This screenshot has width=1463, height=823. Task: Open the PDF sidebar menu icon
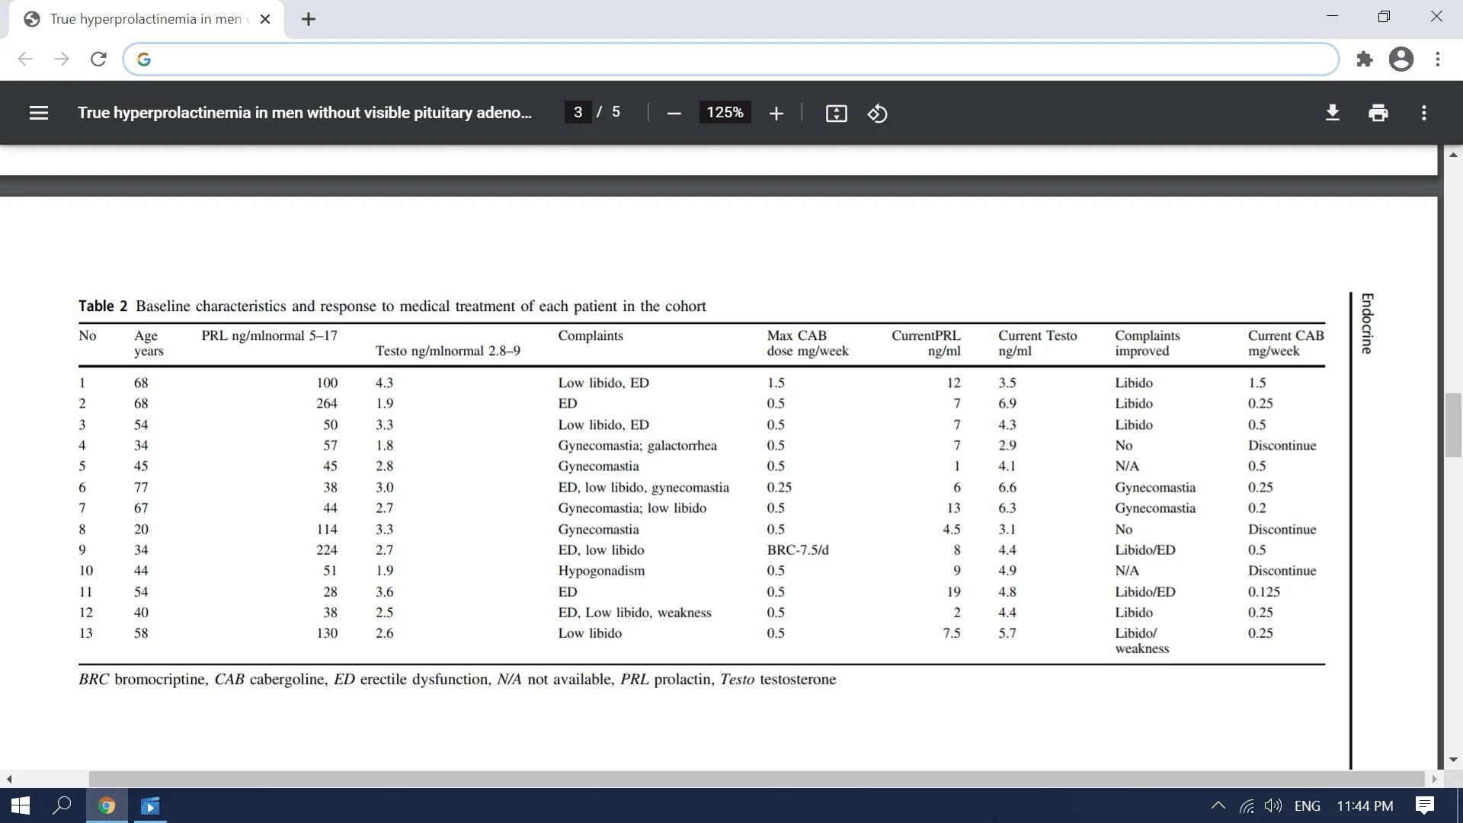(39, 113)
